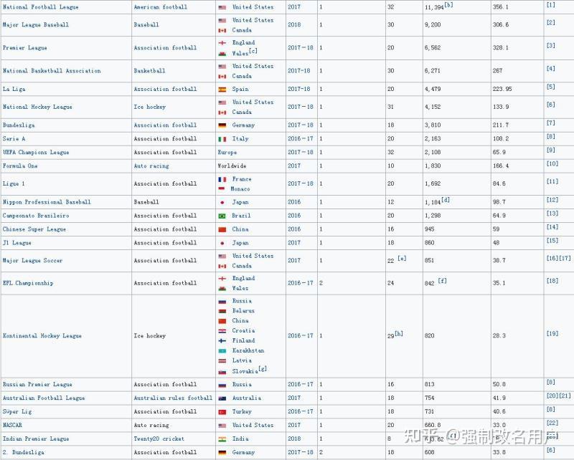Open the La Liga link
The image size is (574, 460).
(x=14, y=90)
